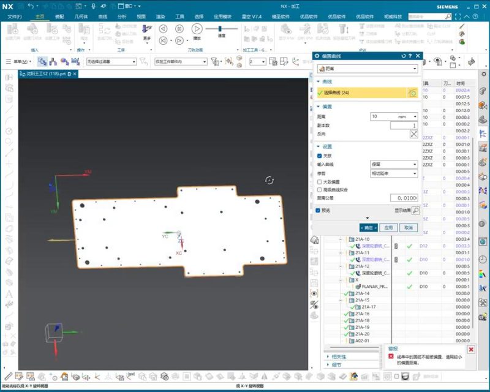The height and width of the screenshot is (392, 490).
Task: Click the select curve icon in 曲线 section
Action: 412,92
